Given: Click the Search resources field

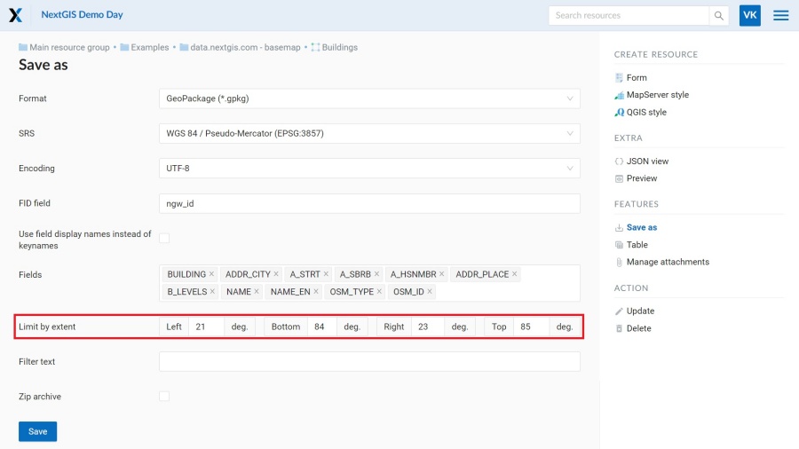Looking at the screenshot, I should pos(629,16).
